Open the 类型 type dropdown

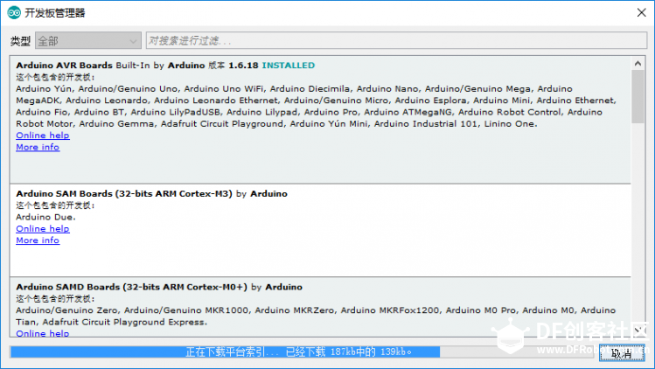[x=88, y=40]
